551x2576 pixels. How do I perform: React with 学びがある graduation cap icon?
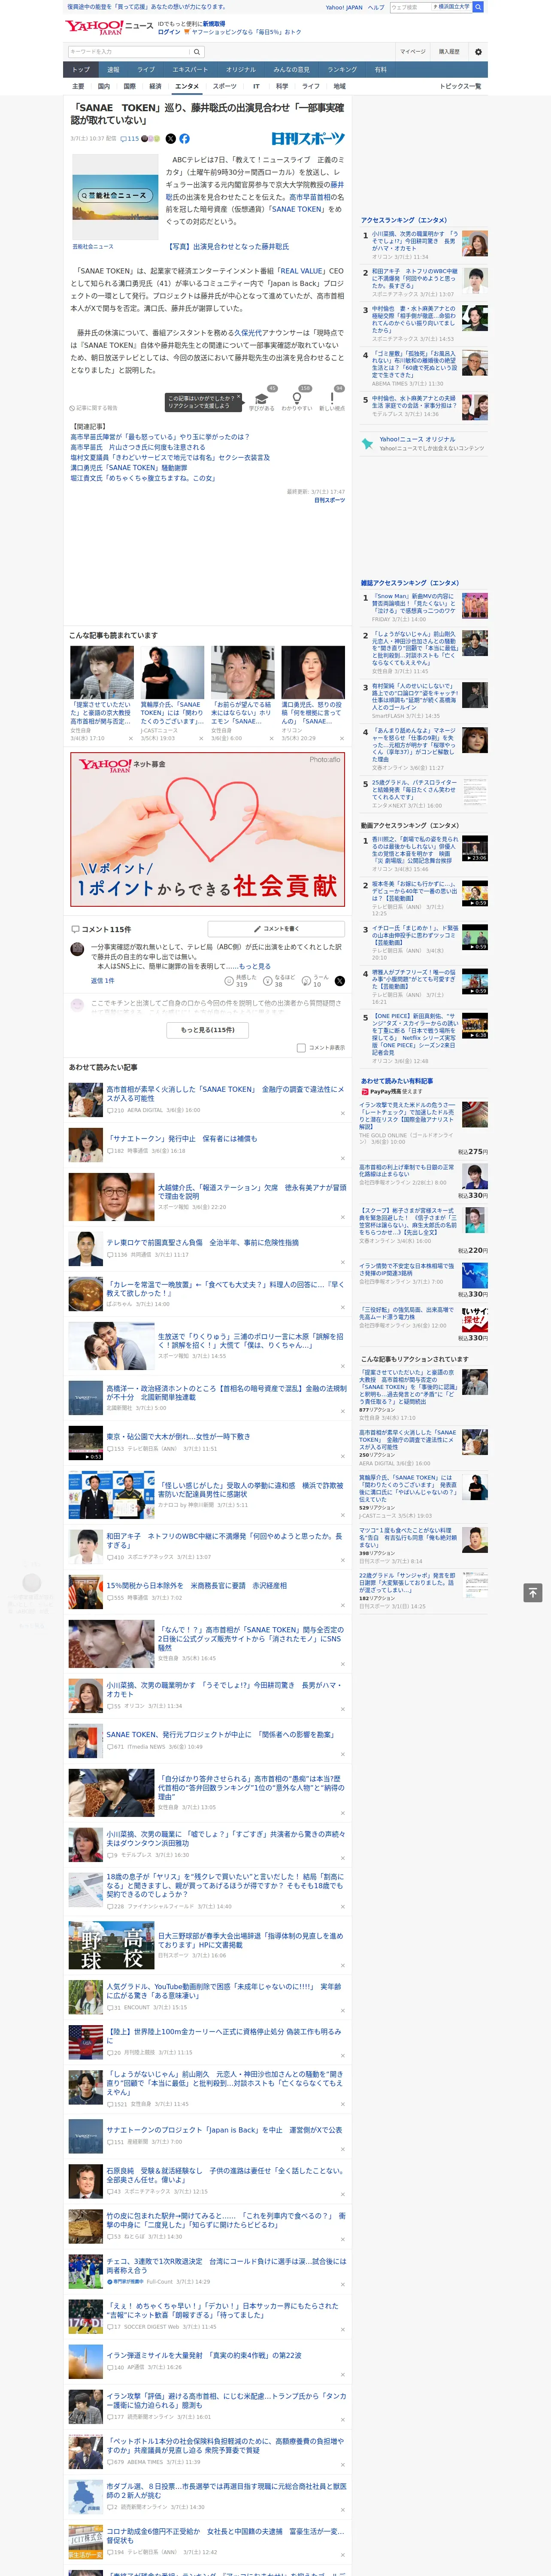(262, 399)
